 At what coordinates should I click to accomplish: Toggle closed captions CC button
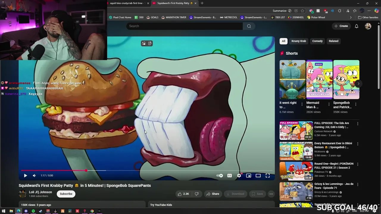point(229,176)
